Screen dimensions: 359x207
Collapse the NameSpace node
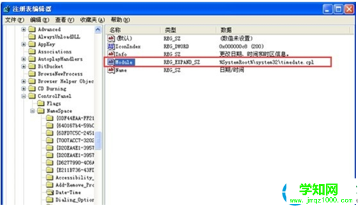pyautogui.click(x=33, y=111)
